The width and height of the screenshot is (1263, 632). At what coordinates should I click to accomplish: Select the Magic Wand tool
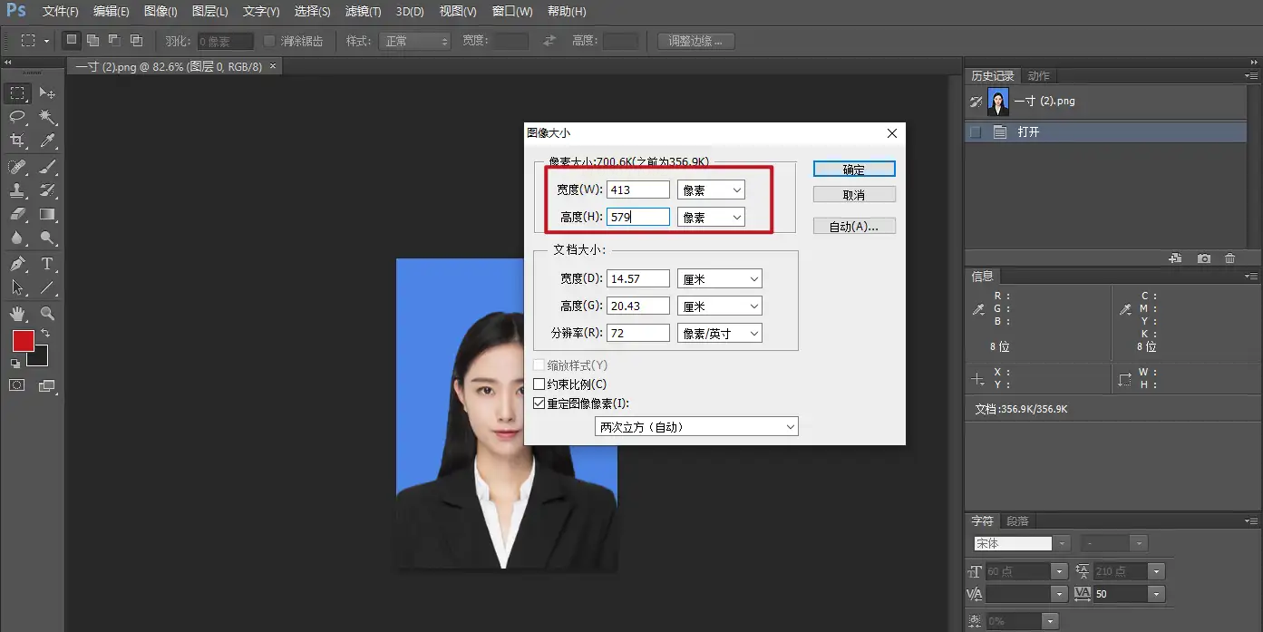click(47, 117)
